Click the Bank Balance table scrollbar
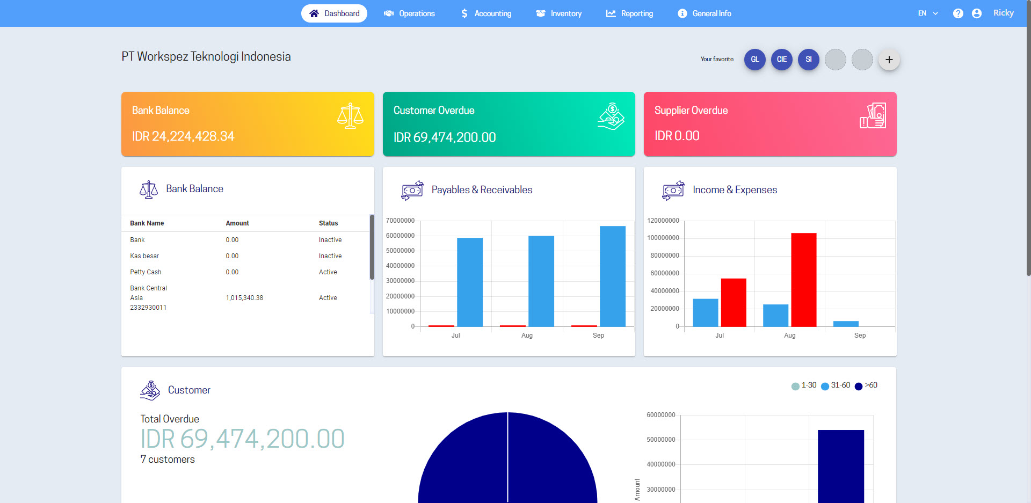This screenshot has height=503, width=1031. click(x=372, y=247)
